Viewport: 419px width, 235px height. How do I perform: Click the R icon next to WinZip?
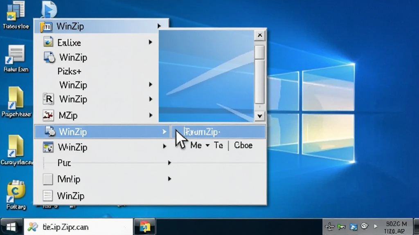(x=48, y=99)
